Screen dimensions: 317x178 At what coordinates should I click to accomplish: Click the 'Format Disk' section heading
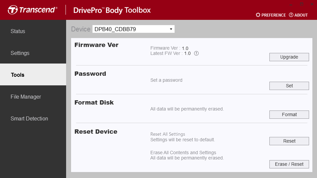click(x=94, y=102)
